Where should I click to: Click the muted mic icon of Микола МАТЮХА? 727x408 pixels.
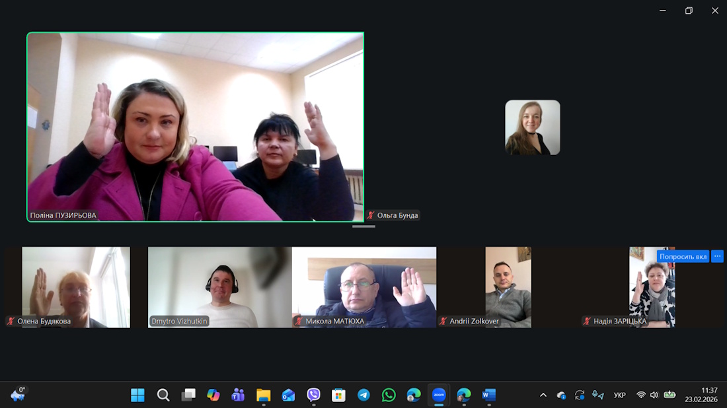(x=299, y=322)
